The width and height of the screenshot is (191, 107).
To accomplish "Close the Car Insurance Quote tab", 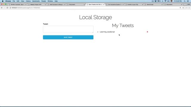I will [123, 4].
